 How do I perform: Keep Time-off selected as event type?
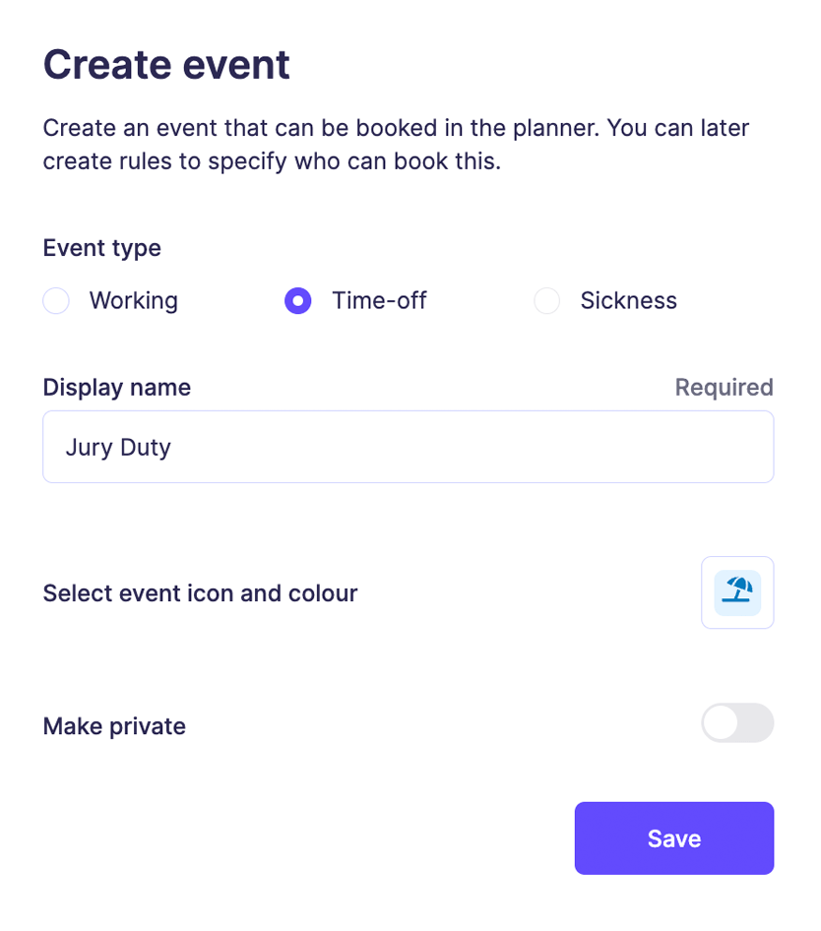coord(297,300)
